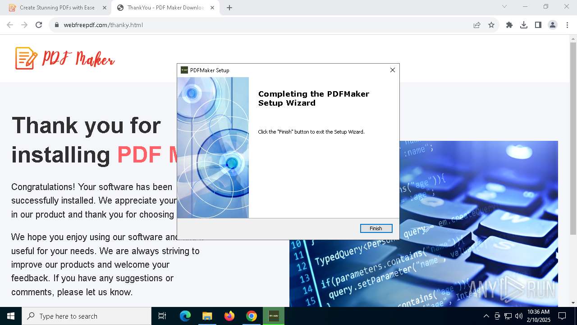
Task: Click the PDF Maker logo on webpage
Action: coord(65,58)
